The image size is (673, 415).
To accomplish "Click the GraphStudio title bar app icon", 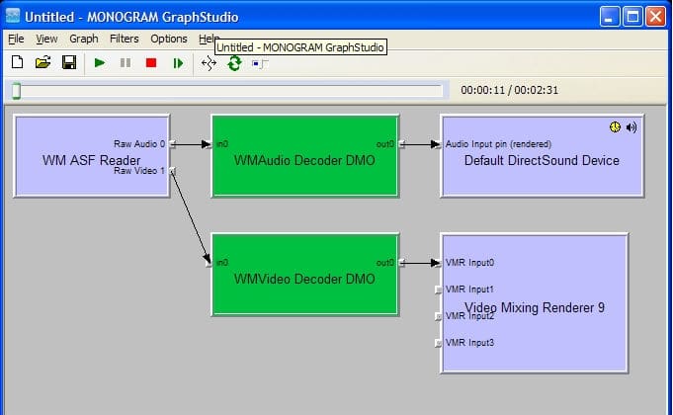I will (x=13, y=17).
